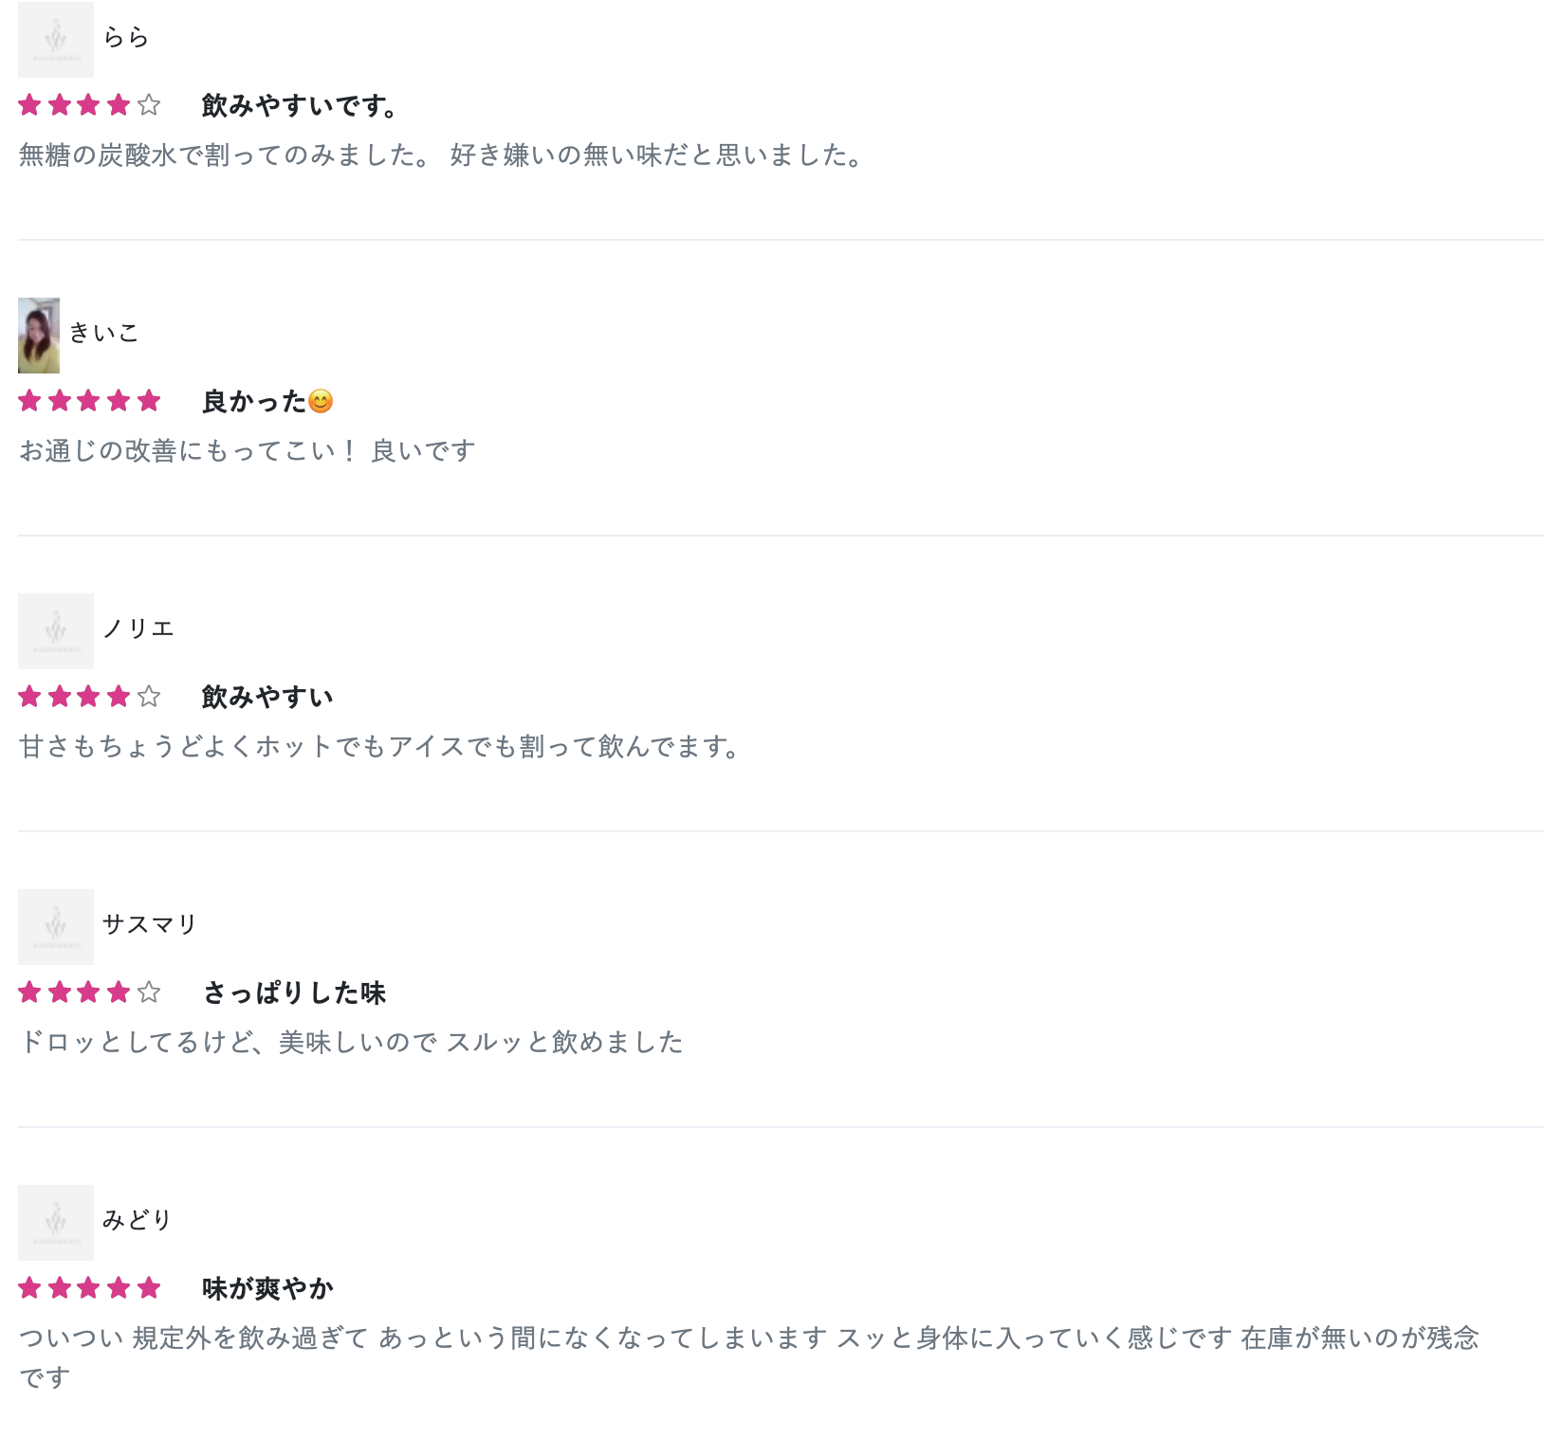
Task: Select the username サスマリ
Action: 150,924
